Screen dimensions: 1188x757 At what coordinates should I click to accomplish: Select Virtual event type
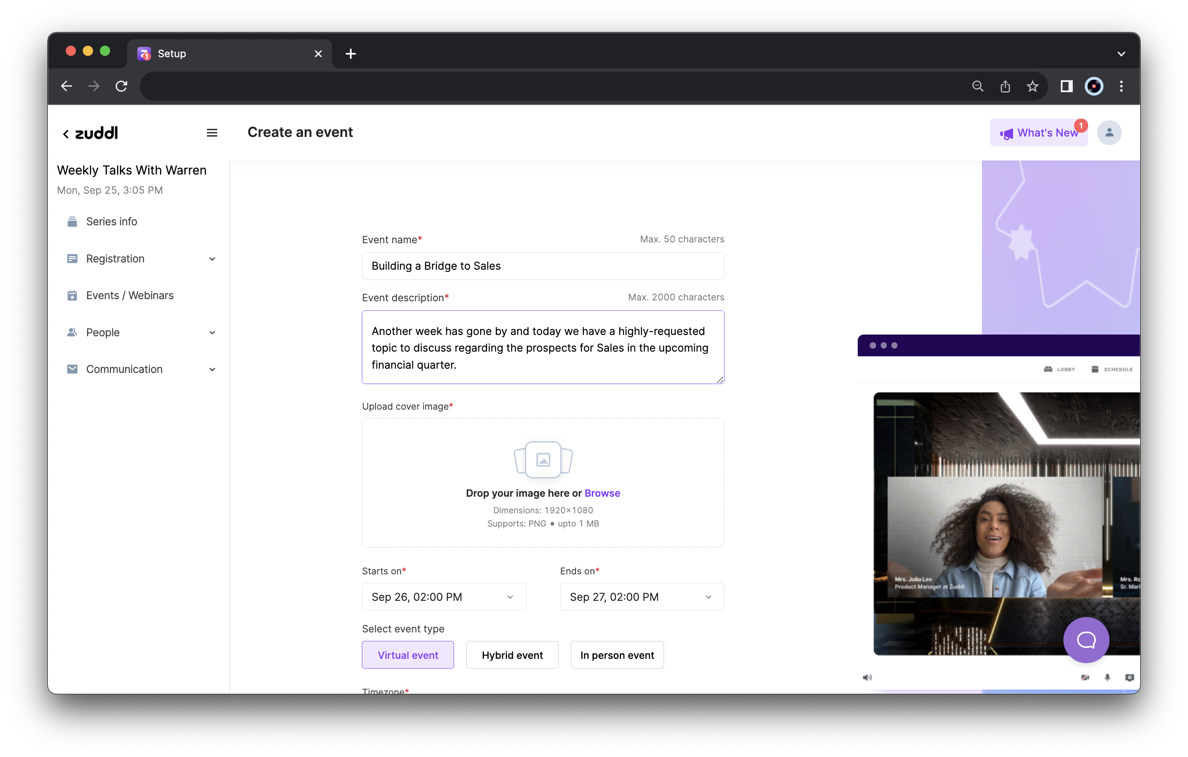click(x=408, y=655)
